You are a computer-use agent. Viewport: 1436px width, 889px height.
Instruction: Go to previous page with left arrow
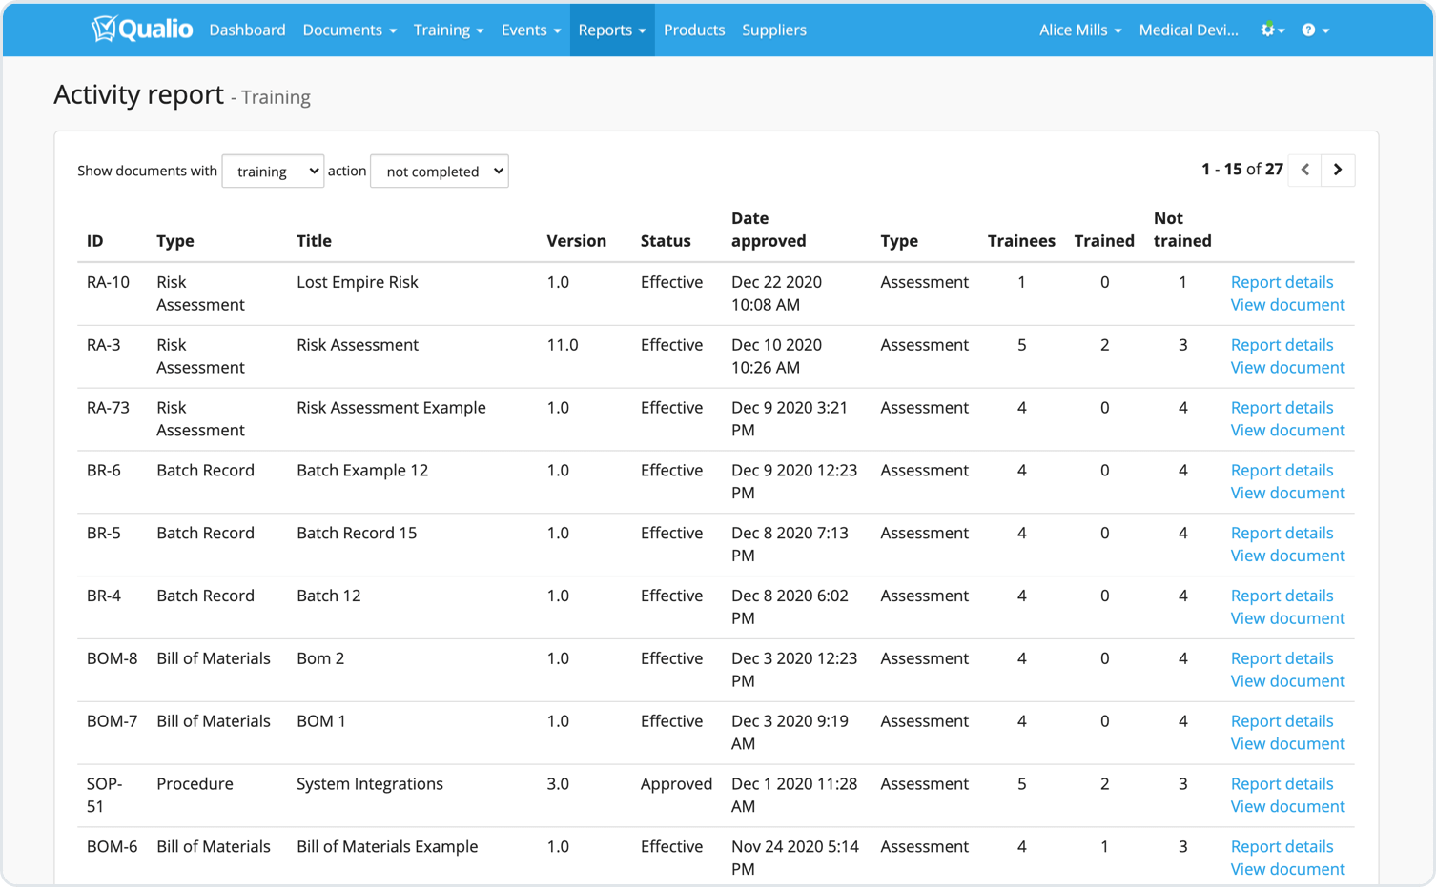coord(1304,170)
